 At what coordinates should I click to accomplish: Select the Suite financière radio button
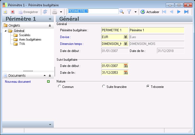(x=104, y=86)
